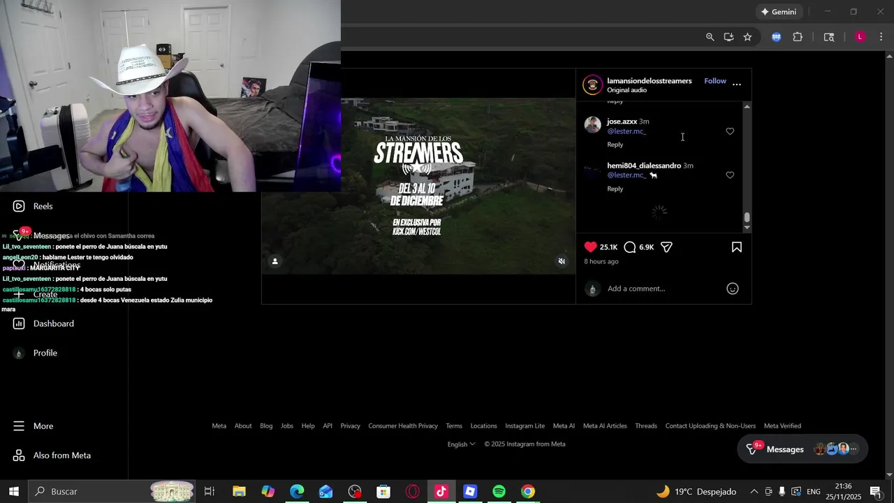Like jose.azxx's comment

coord(730,131)
